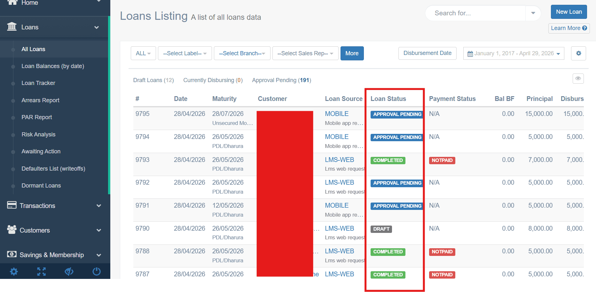
Task: Open the Draft Loans (12) link
Action: 153,80
